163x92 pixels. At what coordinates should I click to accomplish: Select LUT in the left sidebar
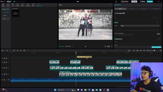[6, 19]
